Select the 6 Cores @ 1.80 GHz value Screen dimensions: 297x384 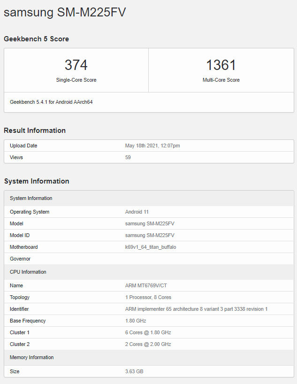[148, 332]
